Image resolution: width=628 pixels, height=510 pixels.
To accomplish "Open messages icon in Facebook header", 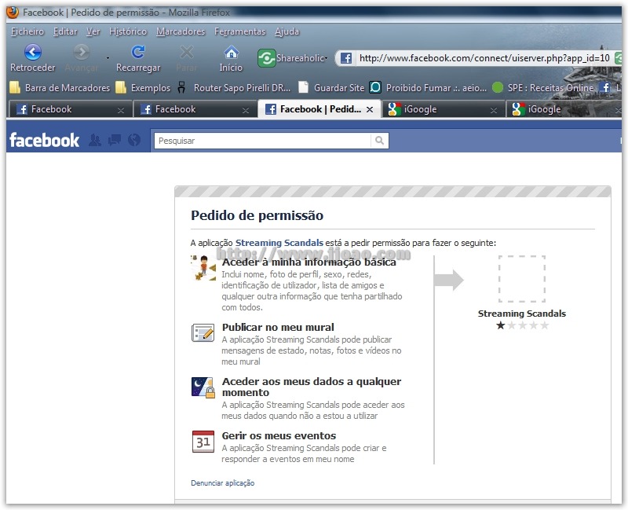I will pos(115,141).
